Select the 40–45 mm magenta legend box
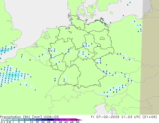The image size is (159, 123). click(x=68, y=120)
